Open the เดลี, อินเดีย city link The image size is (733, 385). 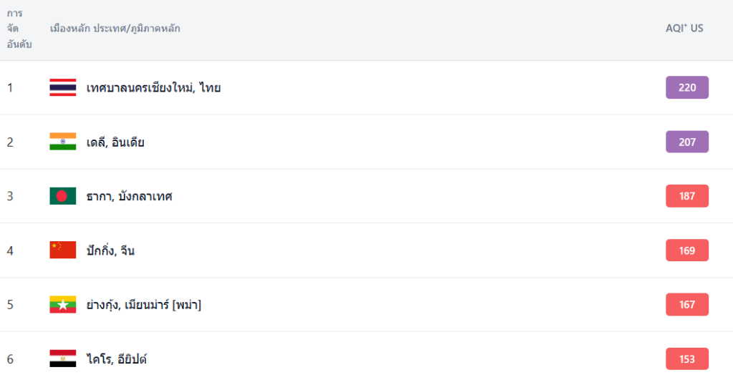point(115,142)
